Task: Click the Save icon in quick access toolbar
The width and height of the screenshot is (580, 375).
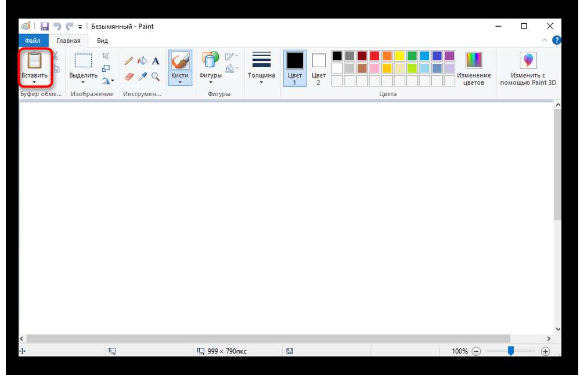Action: click(45, 26)
